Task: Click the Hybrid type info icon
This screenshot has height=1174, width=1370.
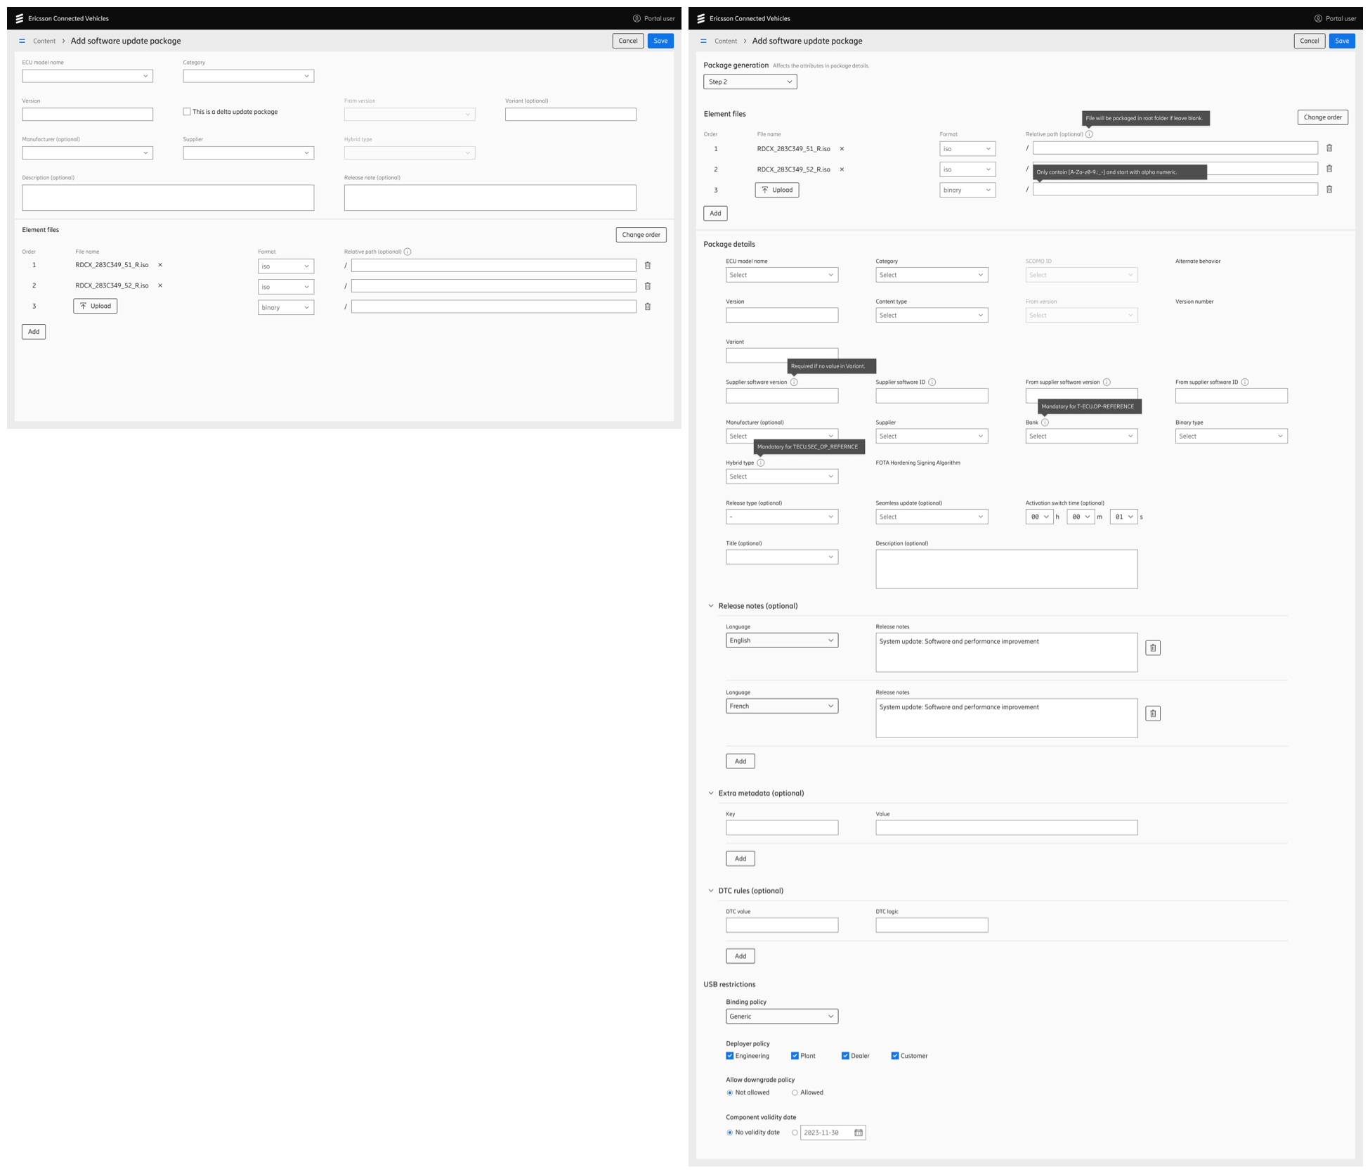Action: point(760,463)
